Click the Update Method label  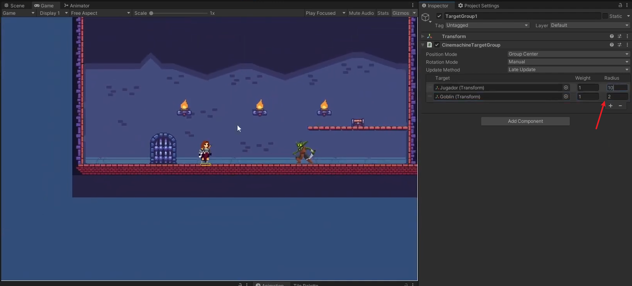tap(443, 70)
